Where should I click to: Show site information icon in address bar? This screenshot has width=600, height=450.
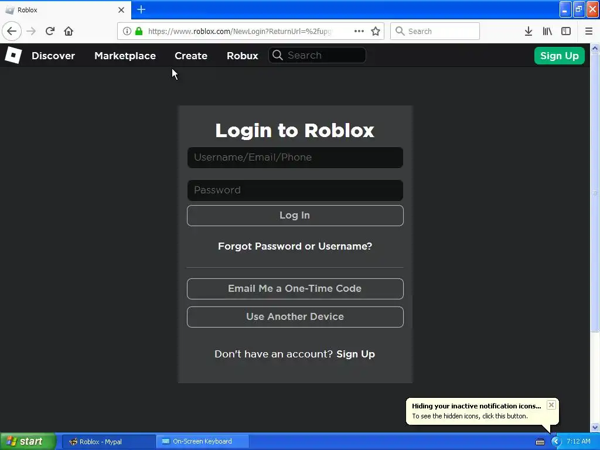(127, 31)
